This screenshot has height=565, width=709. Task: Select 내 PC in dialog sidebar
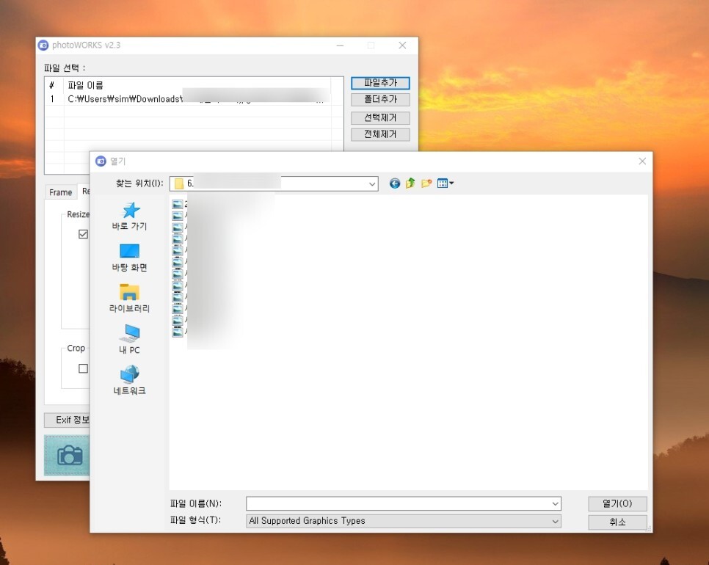[x=129, y=340]
